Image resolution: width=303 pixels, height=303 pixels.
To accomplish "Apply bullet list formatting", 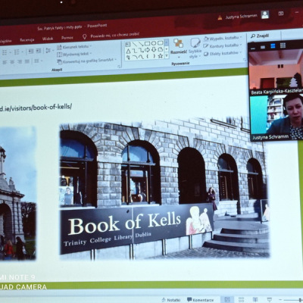I will pyautogui.click(x=5, y=52).
